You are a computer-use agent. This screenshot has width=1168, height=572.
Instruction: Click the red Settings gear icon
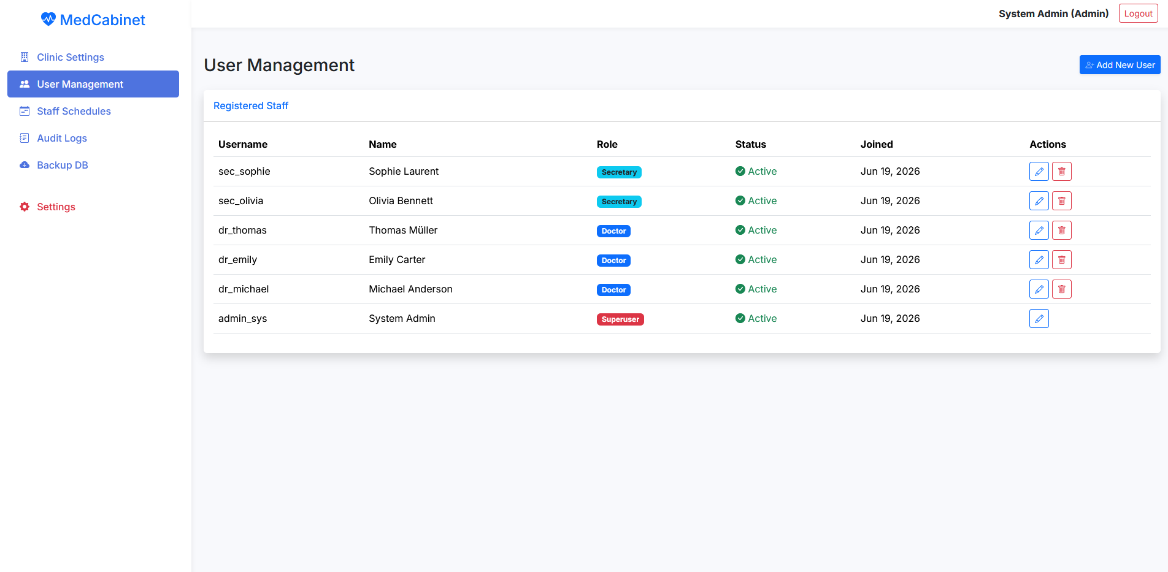[25, 207]
